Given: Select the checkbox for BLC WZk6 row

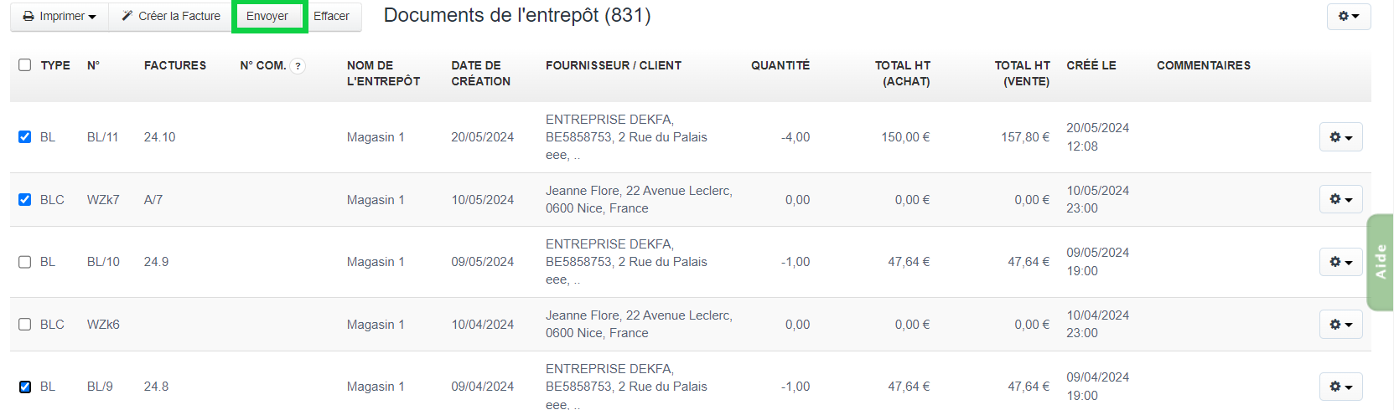Looking at the screenshot, I should pyautogui.click(x=25, y=324).
